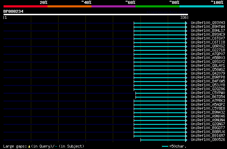Screen dimensions: 227x149
Task: Click the UniRef100_Q93YH3 hit label
Action: coord(208,23)
